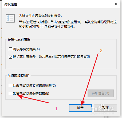Check the 加密内容以便保护数据(E) box
The width and height of the screenshot is (122, 118).
(x=10, y=93)
